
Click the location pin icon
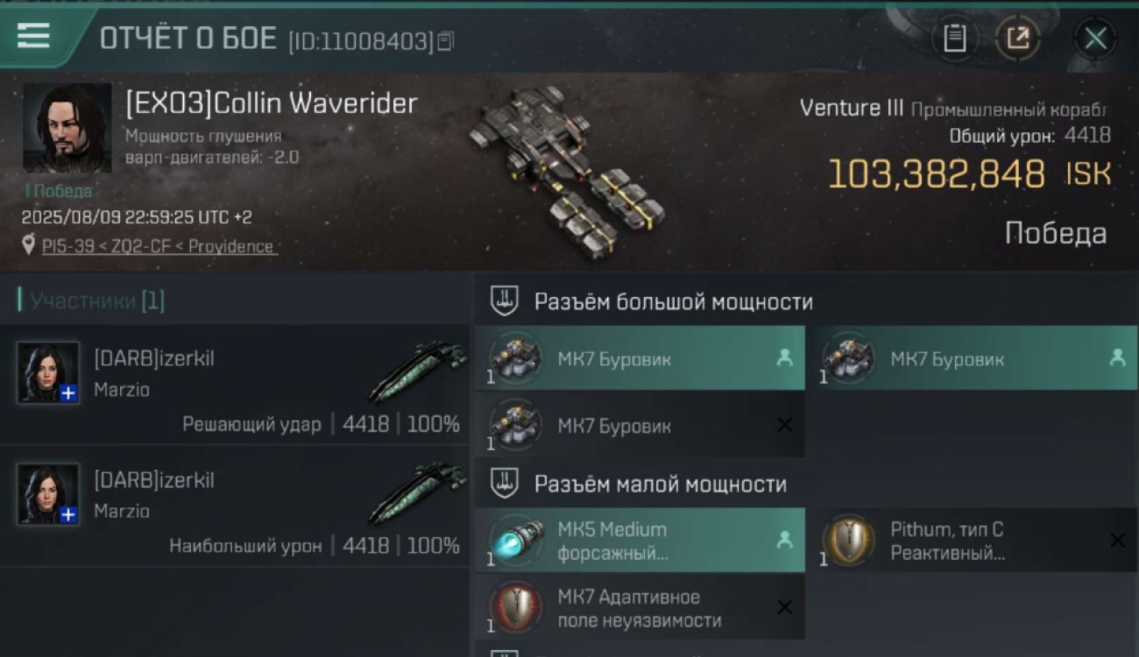coord(29,245)
